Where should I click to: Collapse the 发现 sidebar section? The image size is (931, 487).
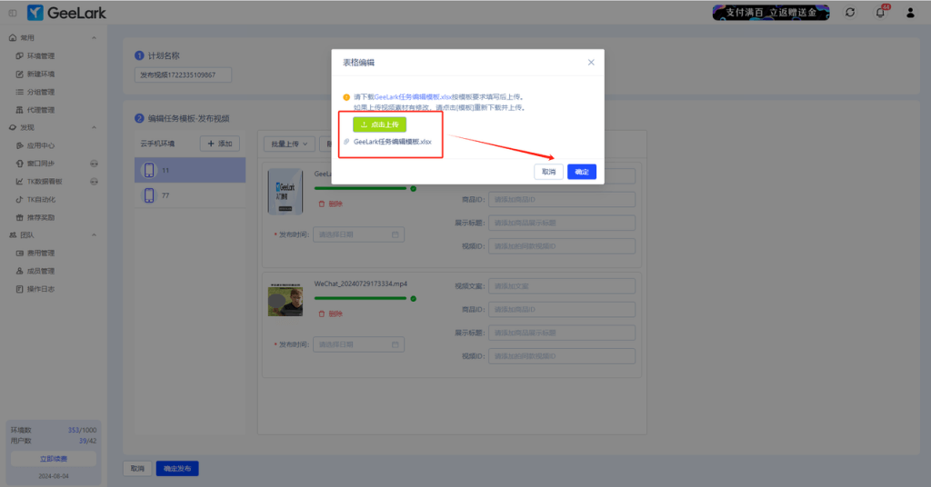(x=95, y=127)
